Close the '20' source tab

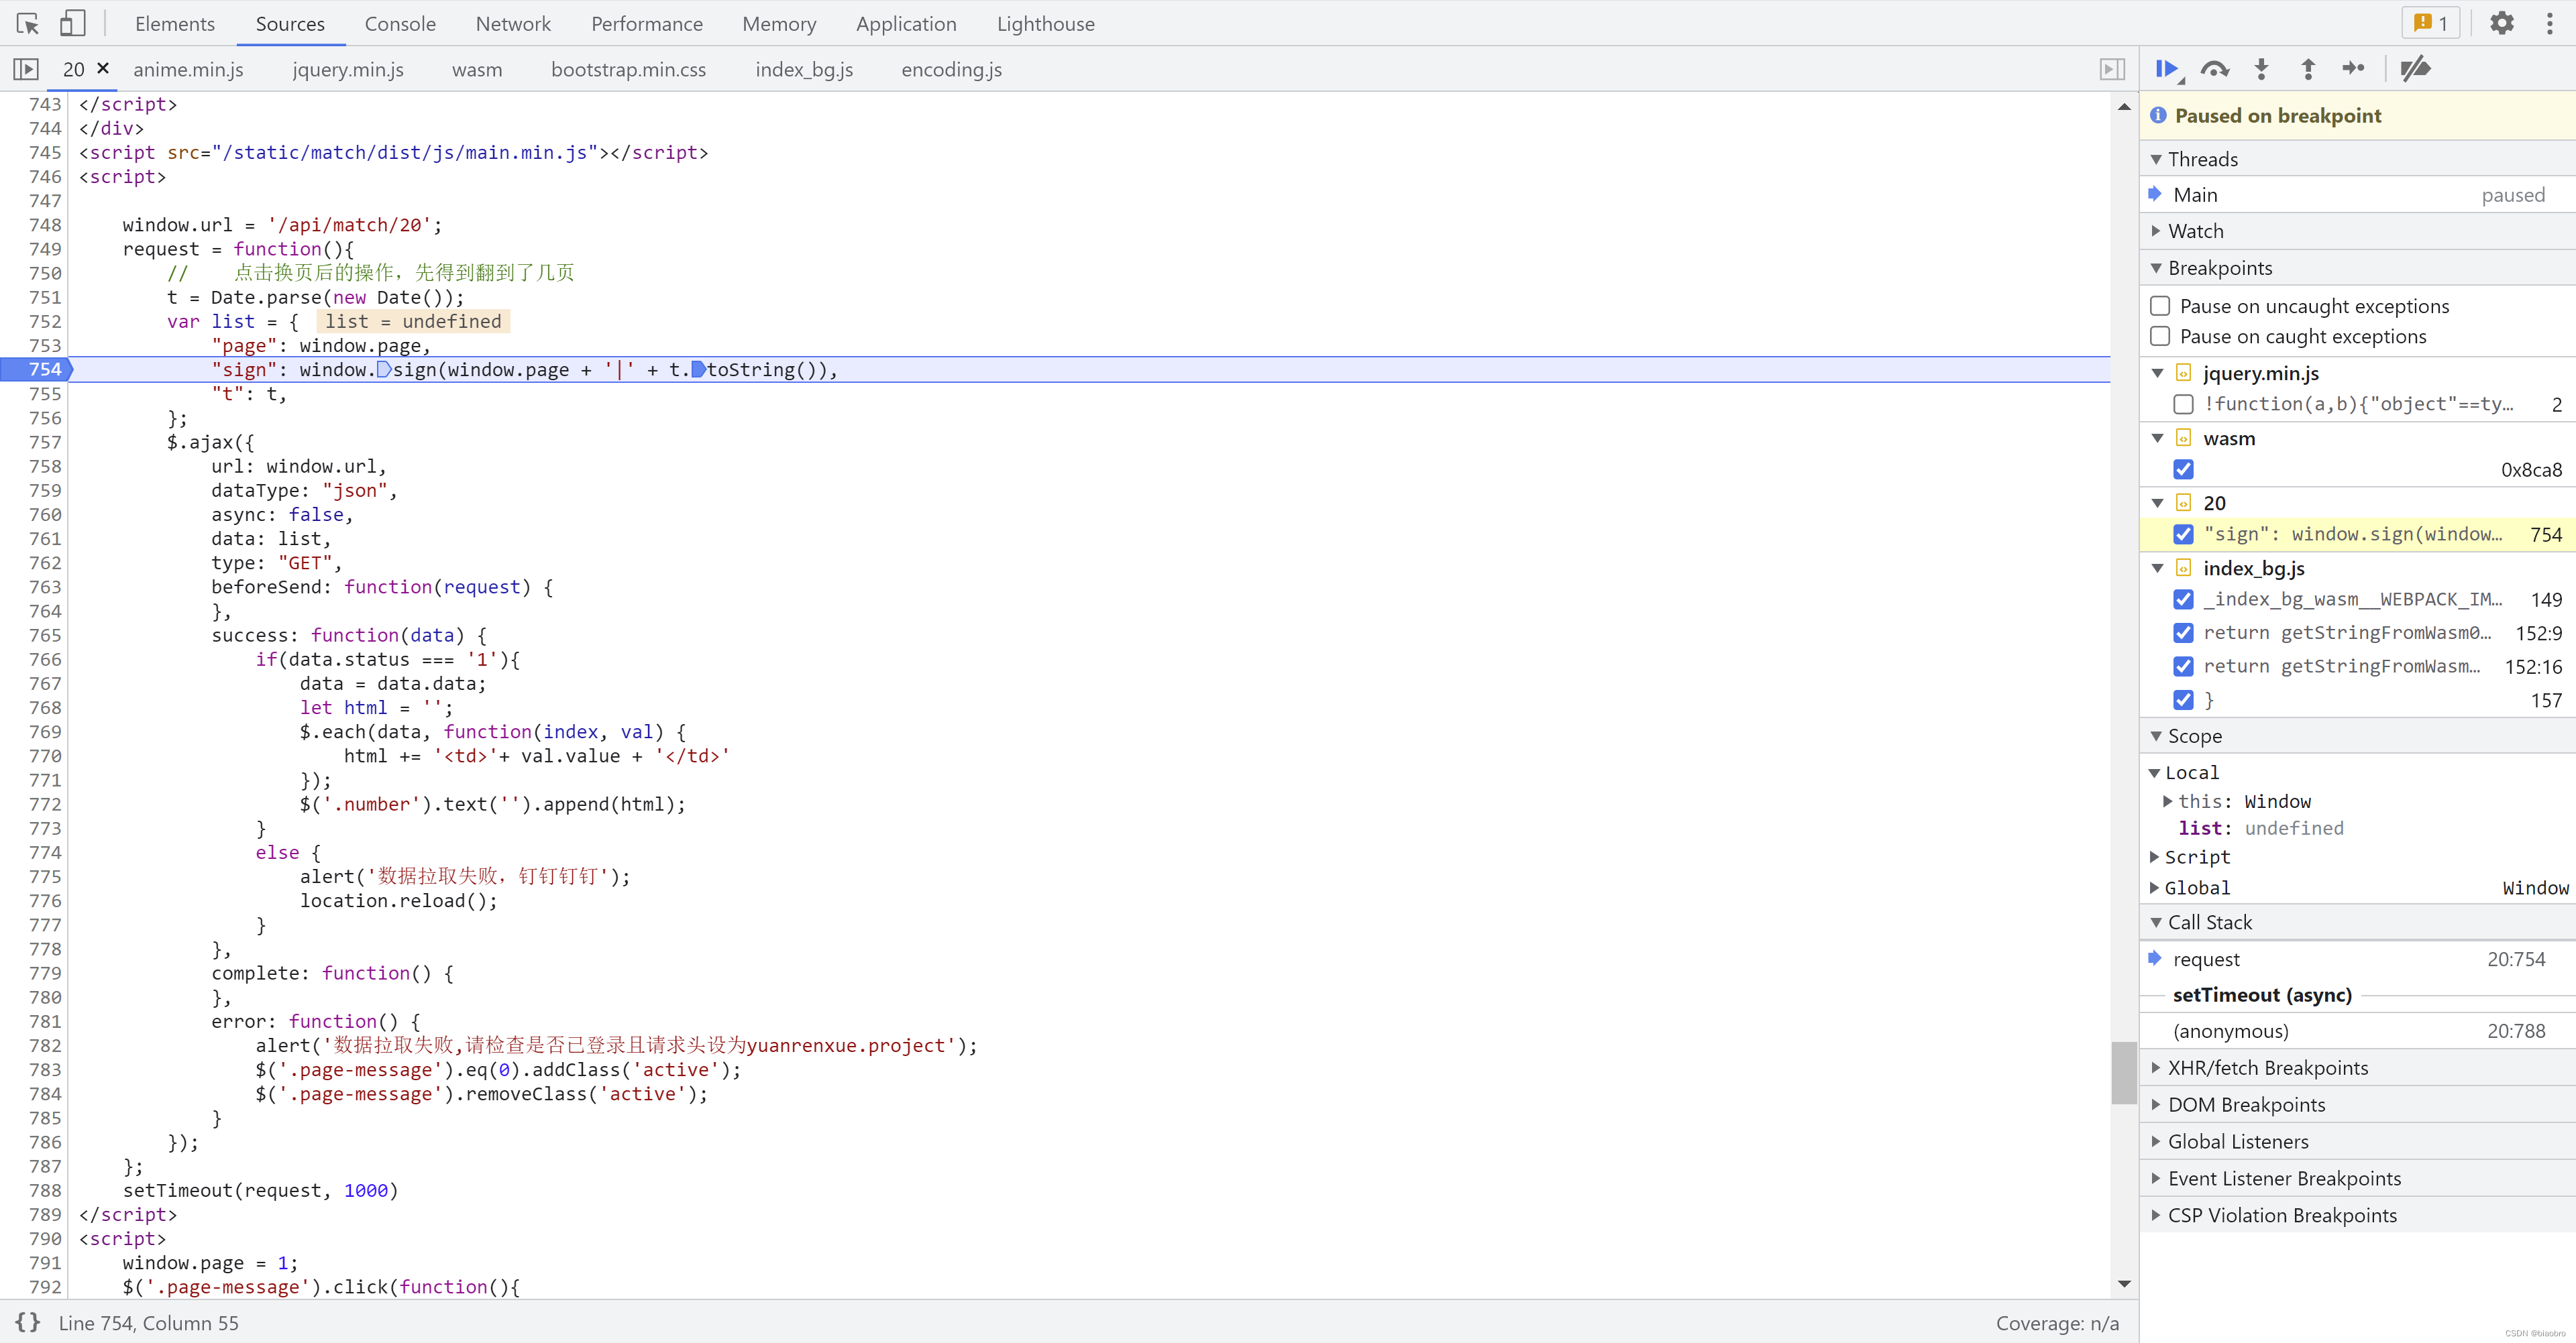click(x=103, y=68)
